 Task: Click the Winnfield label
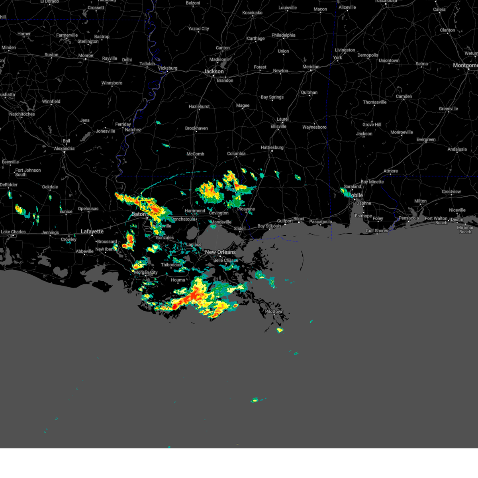coord(51,102)
